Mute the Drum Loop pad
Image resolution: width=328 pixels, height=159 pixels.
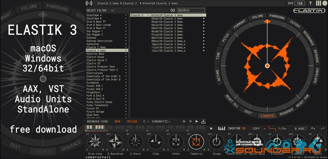coord(103,150)
